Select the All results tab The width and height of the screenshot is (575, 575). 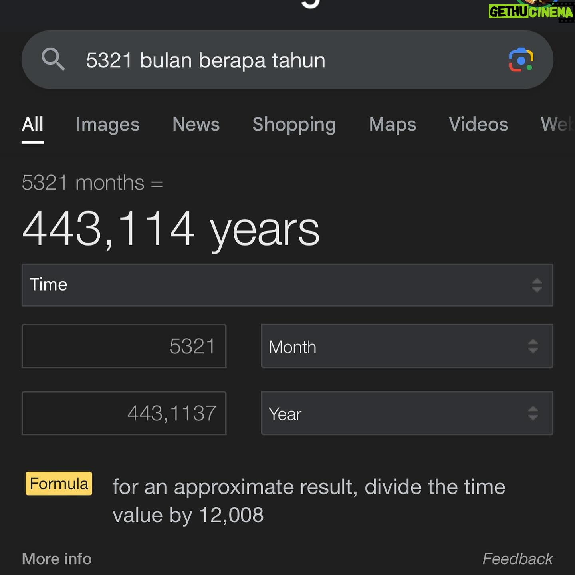pos(33,124)
